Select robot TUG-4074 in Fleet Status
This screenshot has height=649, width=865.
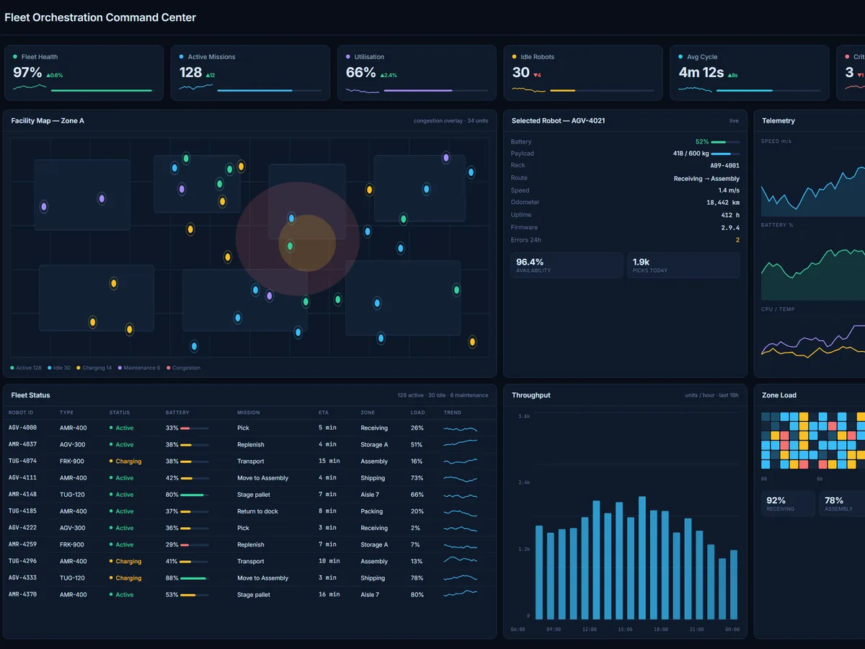249,461
